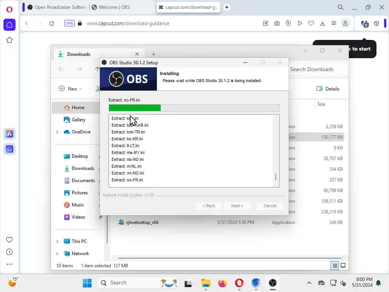The width and height of the screenshot is (389, 292).
Task: Click the taskbar Search box
Action: [x=139, y=283]
